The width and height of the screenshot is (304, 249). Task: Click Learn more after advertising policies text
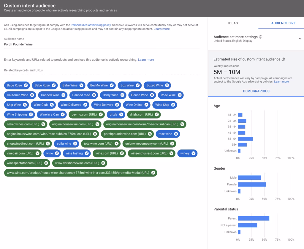pos(161,29)
